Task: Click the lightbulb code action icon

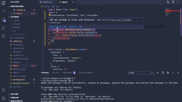Action: pyautogui.click(x=49, y=15)
